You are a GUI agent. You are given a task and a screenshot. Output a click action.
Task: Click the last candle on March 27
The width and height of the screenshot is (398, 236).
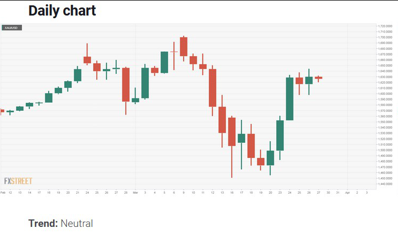pyautogui.click(x=318, y=78)
